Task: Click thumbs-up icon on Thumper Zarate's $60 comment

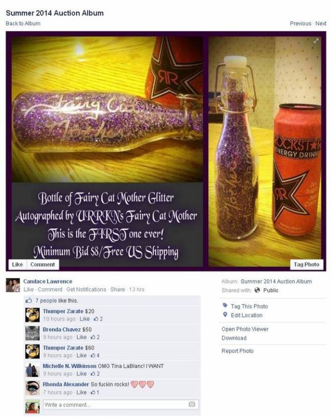Action: pyautogui.click(x=93, y=355)
